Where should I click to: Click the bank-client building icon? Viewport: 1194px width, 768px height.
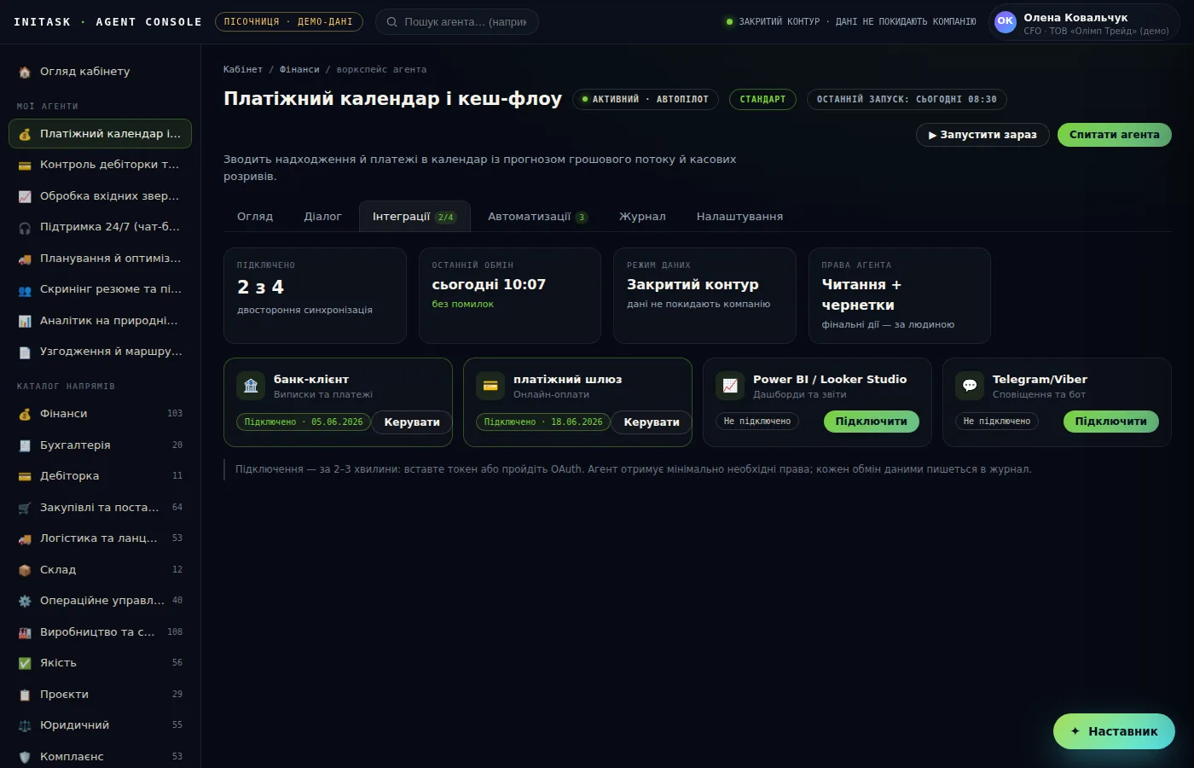click(251, 386)
